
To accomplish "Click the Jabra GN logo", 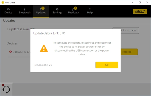I will 140,11.
